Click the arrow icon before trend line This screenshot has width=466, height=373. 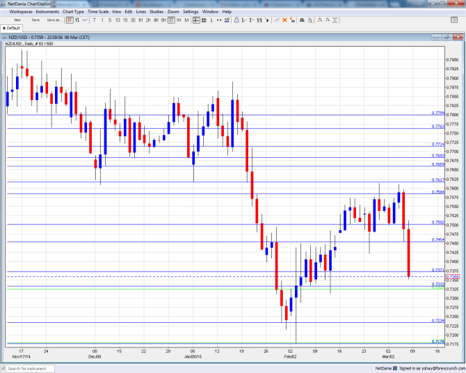[x=266, y=20]
